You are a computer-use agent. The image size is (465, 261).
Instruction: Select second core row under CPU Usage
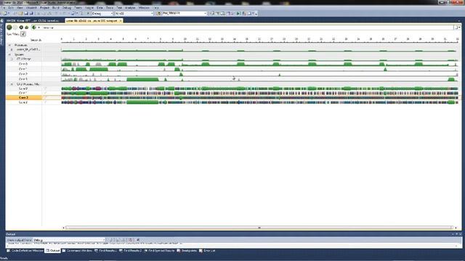click(23, 69)
